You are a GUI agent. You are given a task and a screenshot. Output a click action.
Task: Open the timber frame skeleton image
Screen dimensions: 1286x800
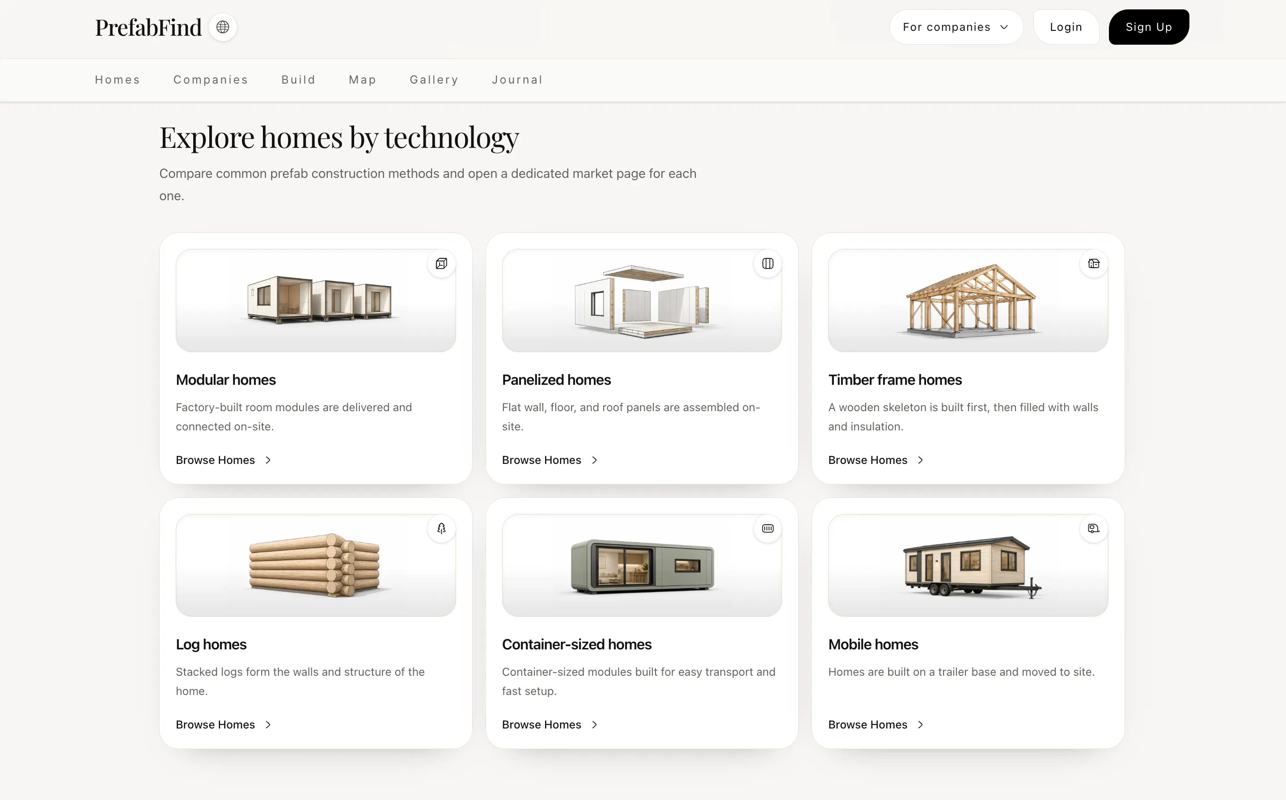[x=968, y=300]
